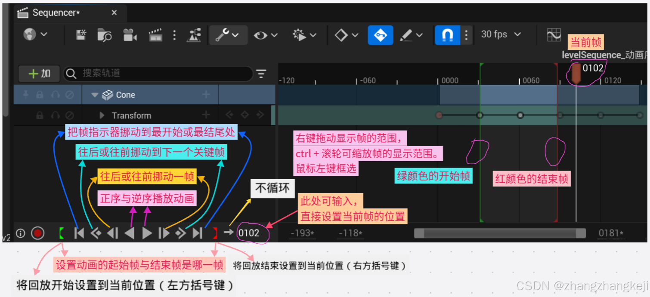650x297 pixels.
Task: Open the eye view options dropdown
Action: coord(265,35)
